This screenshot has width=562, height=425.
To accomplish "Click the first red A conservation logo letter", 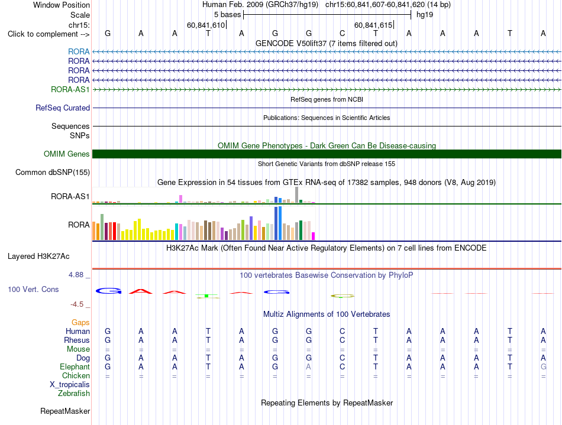I will click(x=141, y=291).
